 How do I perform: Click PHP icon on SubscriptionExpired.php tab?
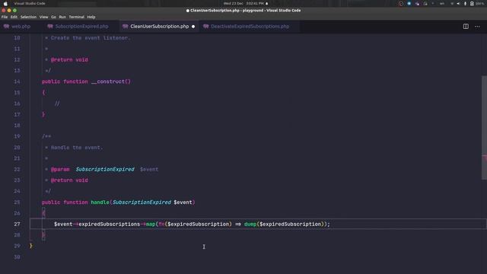50,27
